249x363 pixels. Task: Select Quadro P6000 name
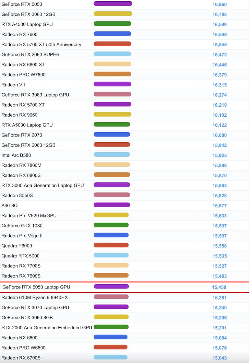click(17, 246)
